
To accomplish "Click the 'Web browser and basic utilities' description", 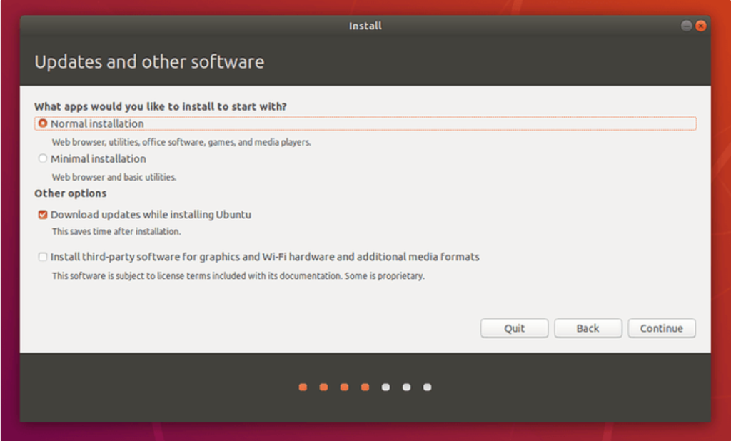I will [114, 177].
